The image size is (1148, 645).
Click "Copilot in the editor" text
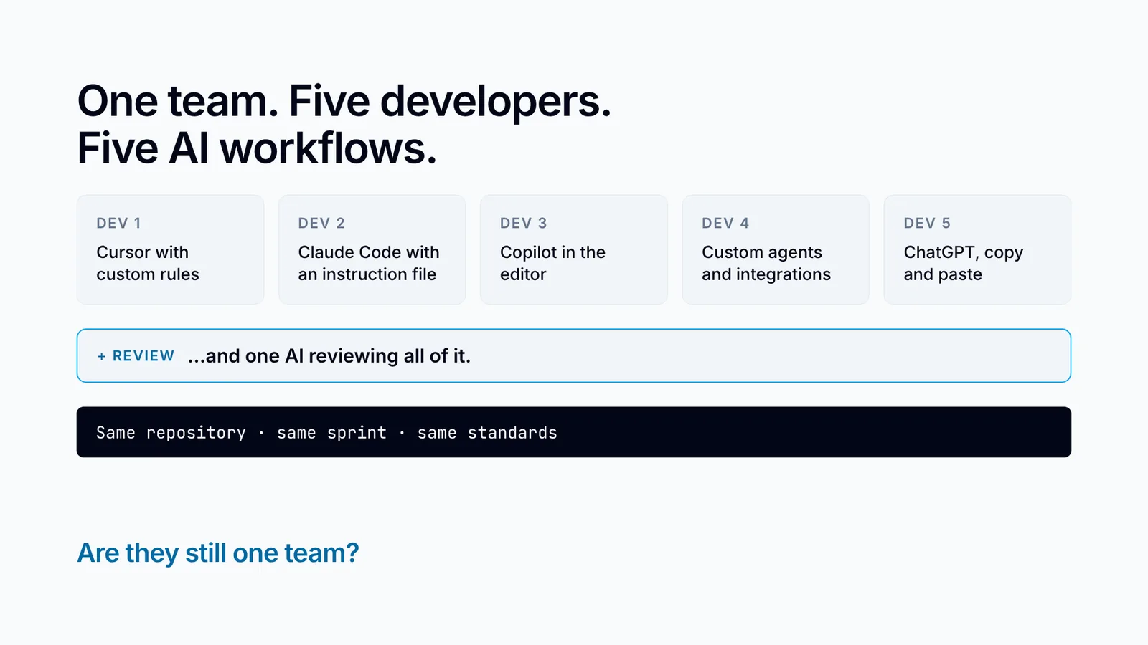point(552,263)
